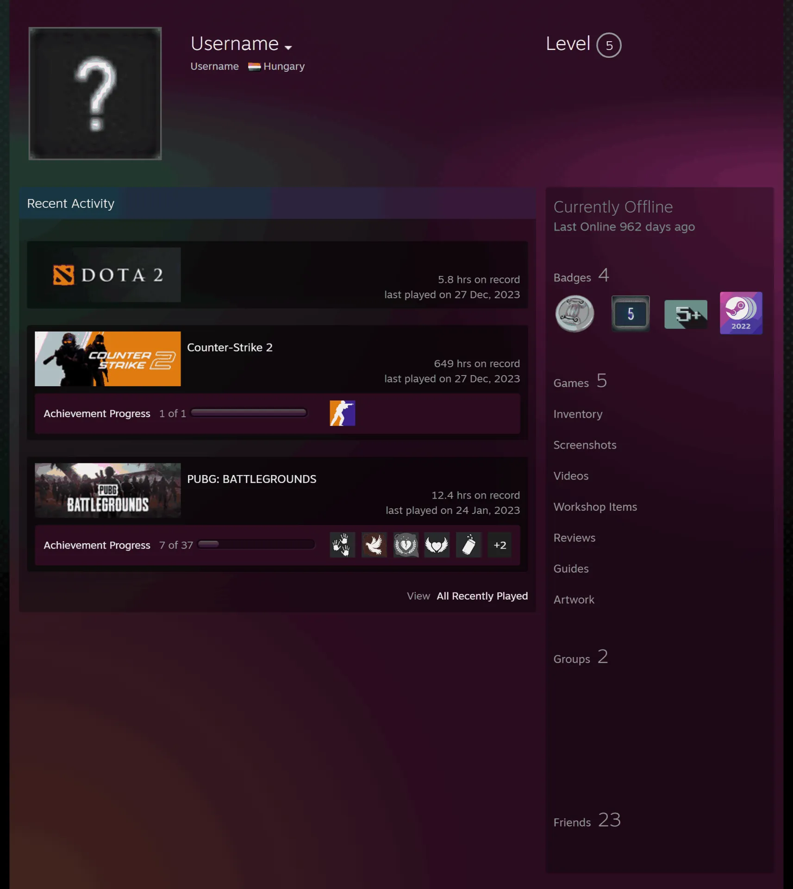Click the '649 hrs on record' text
Image resolution: width=793 pixels, height=889 pixels.
pos(477,364)
